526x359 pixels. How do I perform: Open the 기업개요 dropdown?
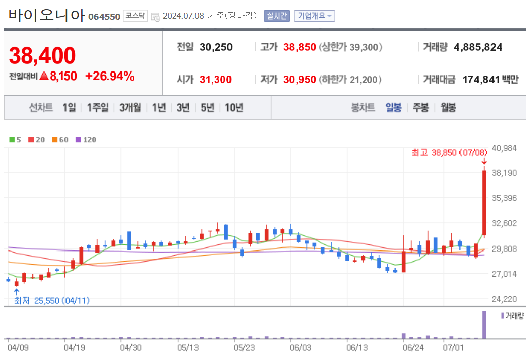tap(314, 16)
